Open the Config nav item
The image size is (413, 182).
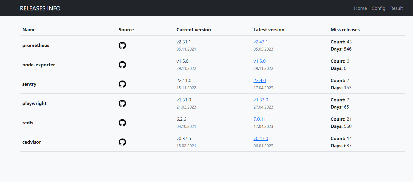(x=379, y=8)
